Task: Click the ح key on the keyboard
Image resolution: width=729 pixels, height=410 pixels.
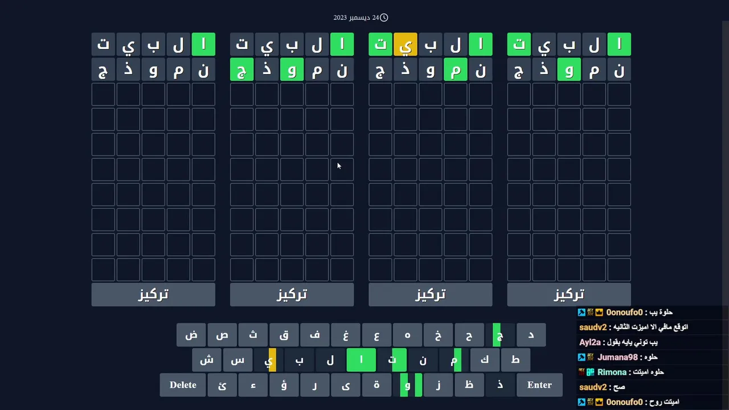Action: (x=468, y=335)
